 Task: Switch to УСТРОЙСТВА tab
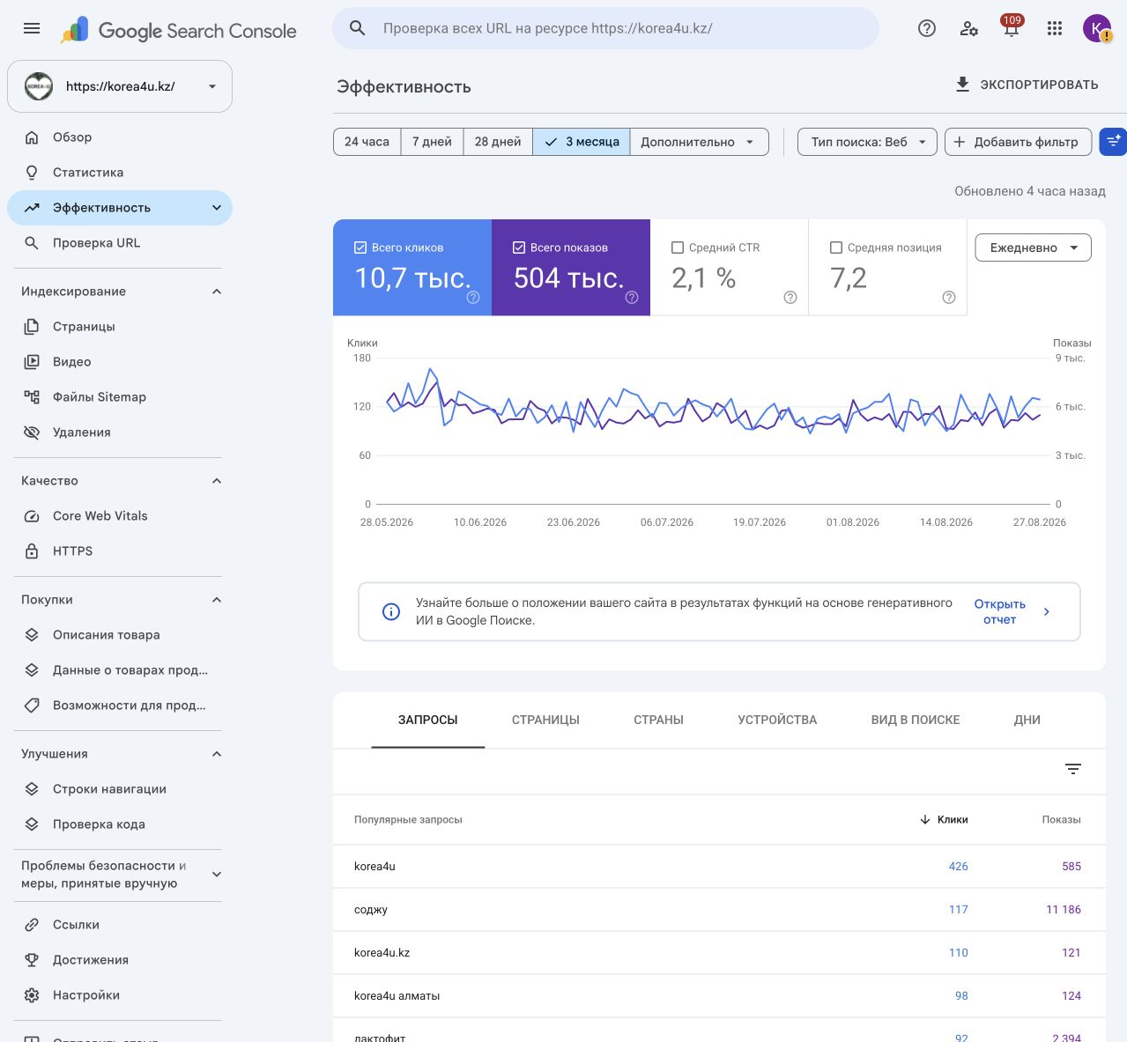tap(777, 721)
